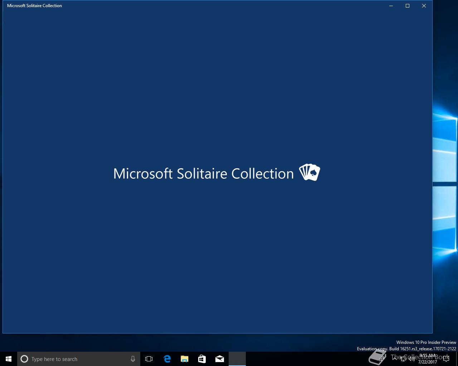Viewport: 458px width, 366px height.
Task: Minimize the Microsoft Solitaire Collection window
Action: 391,6
